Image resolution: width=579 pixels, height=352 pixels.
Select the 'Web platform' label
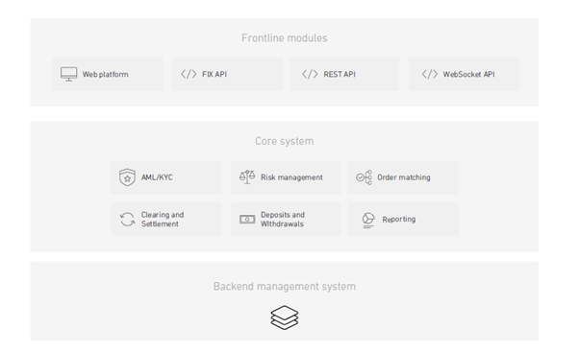click(x=106, y=75)
